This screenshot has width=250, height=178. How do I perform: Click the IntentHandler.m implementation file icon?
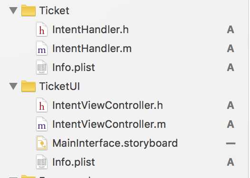coord(42,48)
